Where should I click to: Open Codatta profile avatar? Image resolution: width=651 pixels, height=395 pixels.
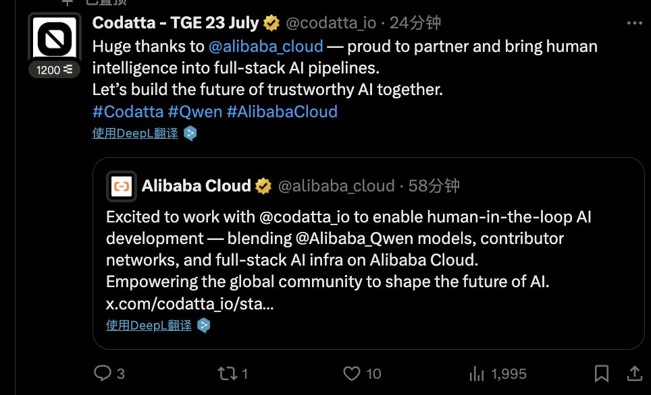pos(55,38)
